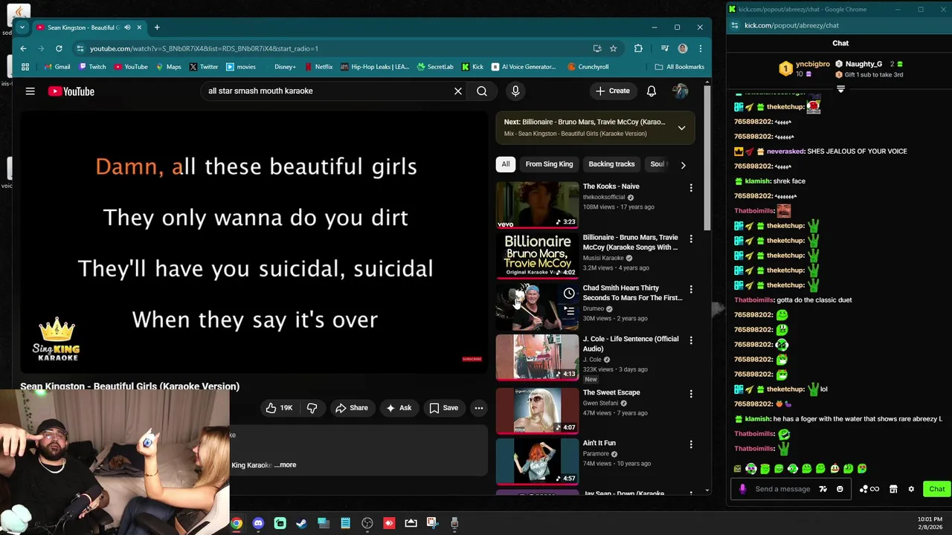Open Chrome extensions puzzle icon
The image size is (952, 535).
tap(638, 48)
